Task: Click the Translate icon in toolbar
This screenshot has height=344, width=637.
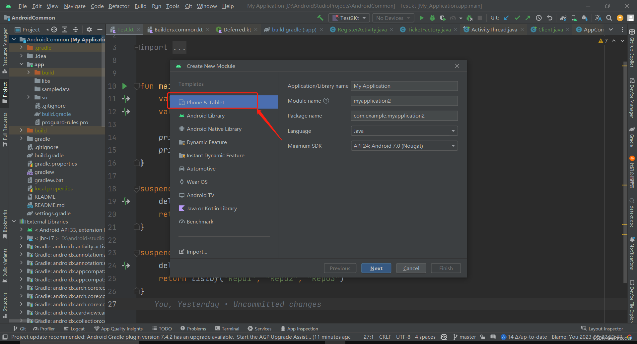Action: tap(598, 18)
